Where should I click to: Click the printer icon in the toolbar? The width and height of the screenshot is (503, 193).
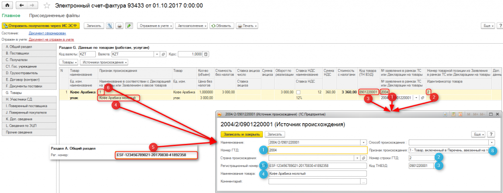click(119, 26)
